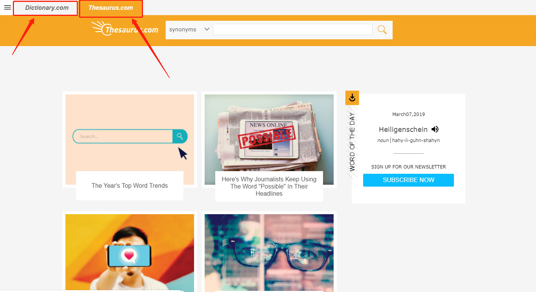Click the Thesaurus.com sun logo in the header

click(125, 29)
